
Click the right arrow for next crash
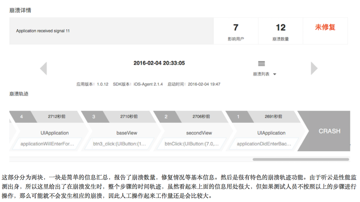pyautogui.click(x=314, y=69)
